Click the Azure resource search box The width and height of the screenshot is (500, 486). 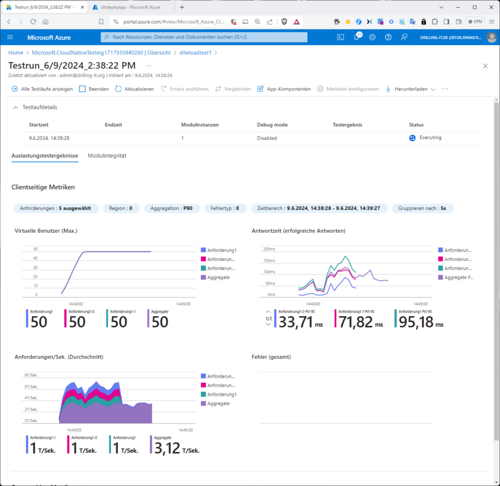pos(203,37)
